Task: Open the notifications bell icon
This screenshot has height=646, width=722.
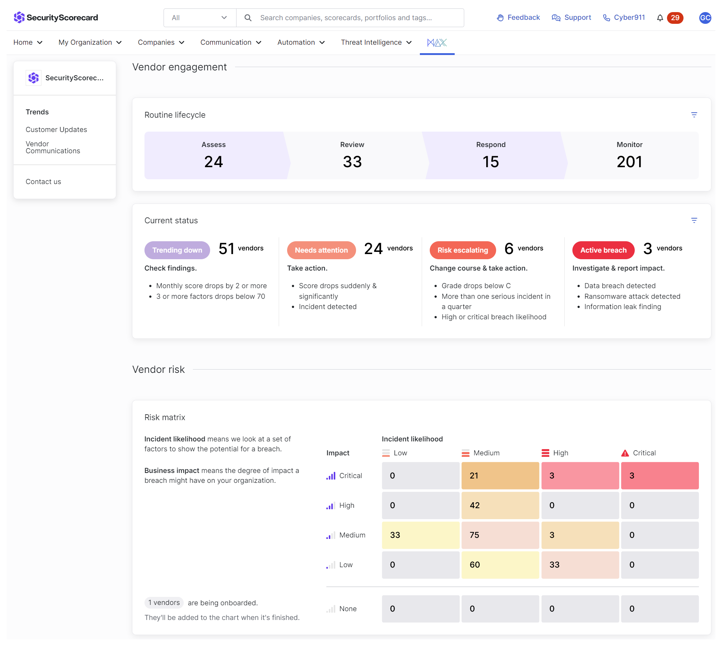Action: 660,18
